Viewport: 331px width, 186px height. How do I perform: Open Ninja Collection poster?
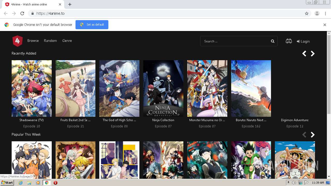click(x=163, y=88)
